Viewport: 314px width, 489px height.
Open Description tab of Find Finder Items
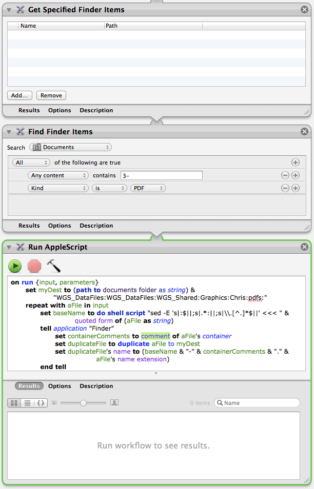pos(96,226)
